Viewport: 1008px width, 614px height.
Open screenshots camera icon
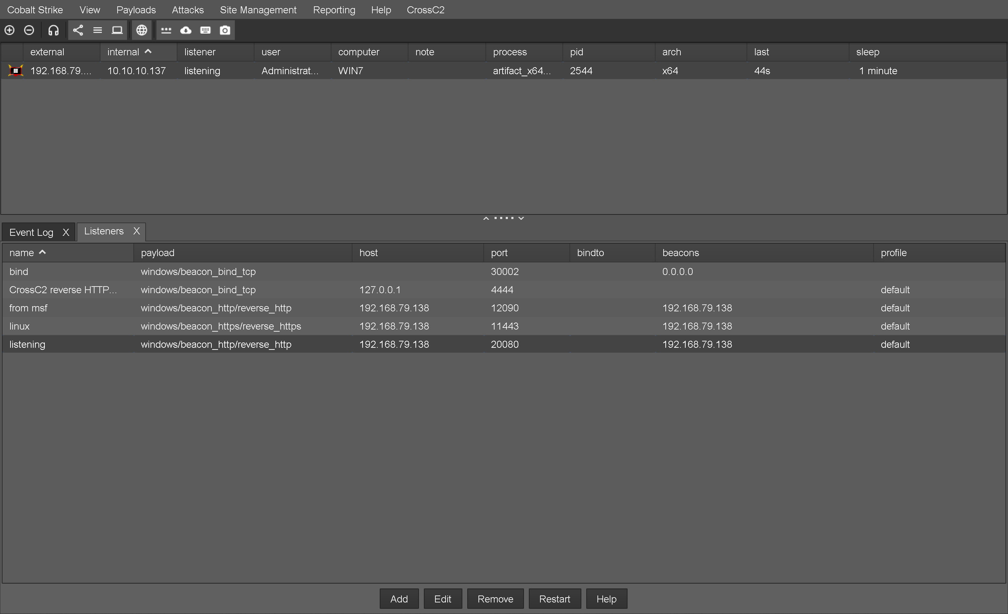[x=225, y=30]
